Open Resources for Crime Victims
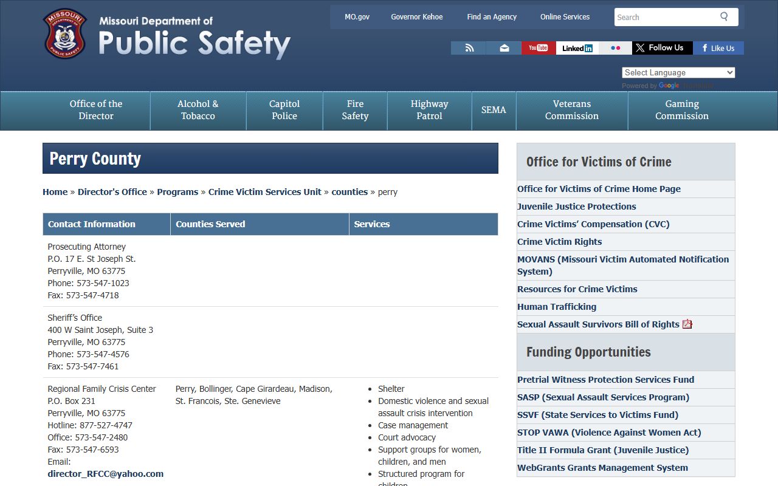 point(577,289)
